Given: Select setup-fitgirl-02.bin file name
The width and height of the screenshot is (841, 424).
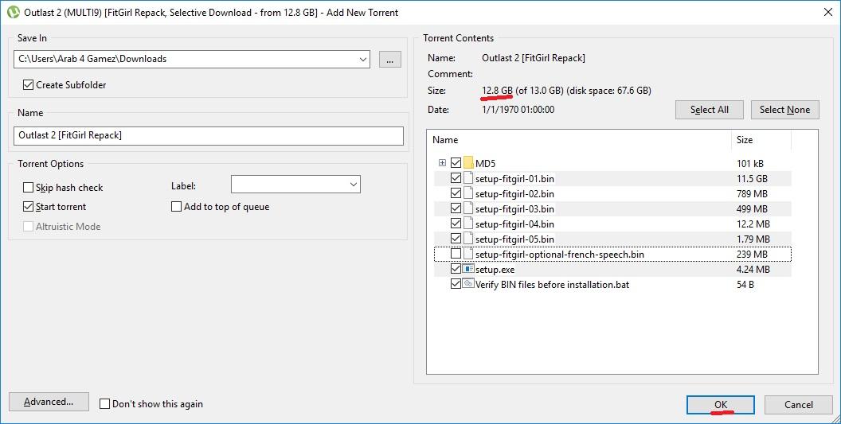Looking at the screenshot, I should coord(514,193).
